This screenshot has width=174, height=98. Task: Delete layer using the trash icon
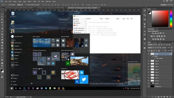pos(170,97)
